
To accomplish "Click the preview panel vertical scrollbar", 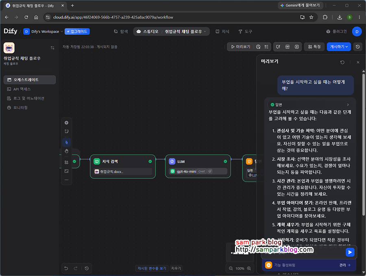I will pyautogui.click(x=364, y=145).
